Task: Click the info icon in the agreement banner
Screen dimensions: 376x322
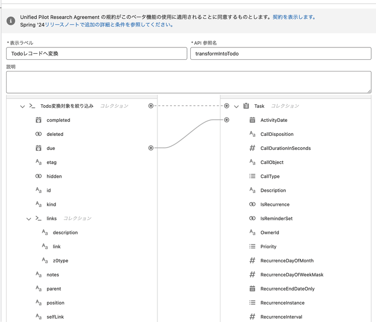Action: 11,21
